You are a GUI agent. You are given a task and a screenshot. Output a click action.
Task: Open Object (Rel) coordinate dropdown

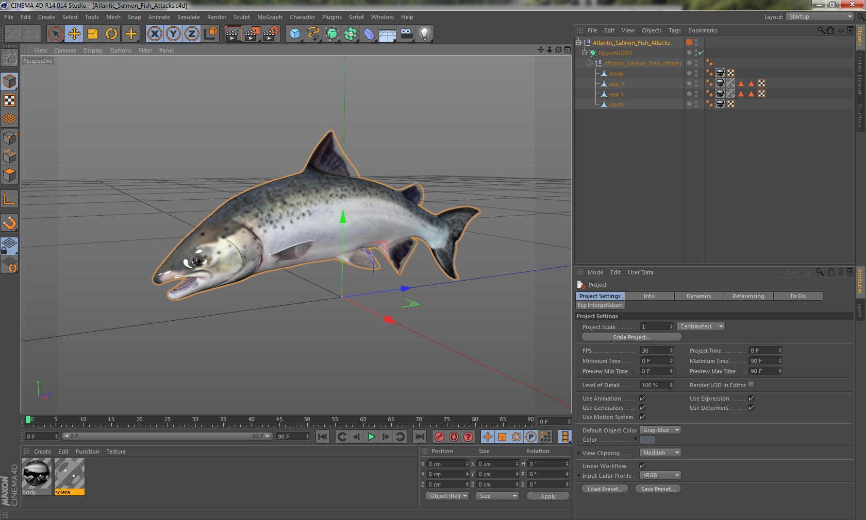click(448, 496)
